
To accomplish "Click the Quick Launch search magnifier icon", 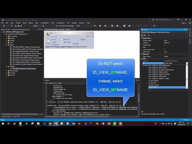I will coord(178,19).
